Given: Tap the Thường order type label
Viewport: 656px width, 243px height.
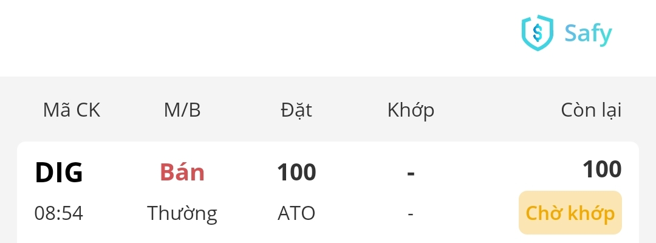Looking at the screenshot, I should (x=182, y=213).
